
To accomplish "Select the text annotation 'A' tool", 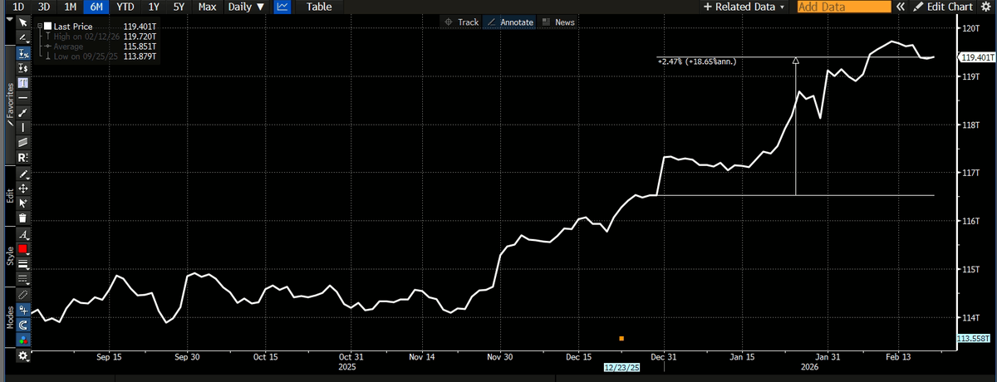I will [23, 235].
